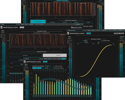Toggle ACTIVE bypass in Punctuate window
The image size is (125, 100).
point(22,27)
